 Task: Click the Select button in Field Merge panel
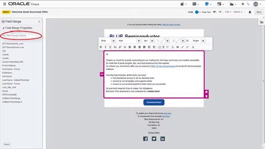[7, 144]
